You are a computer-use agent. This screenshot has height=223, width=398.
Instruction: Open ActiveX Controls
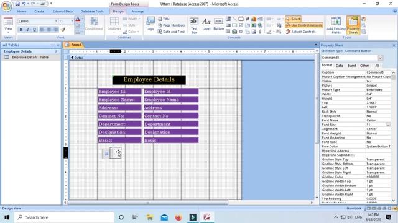coord(301,32)
